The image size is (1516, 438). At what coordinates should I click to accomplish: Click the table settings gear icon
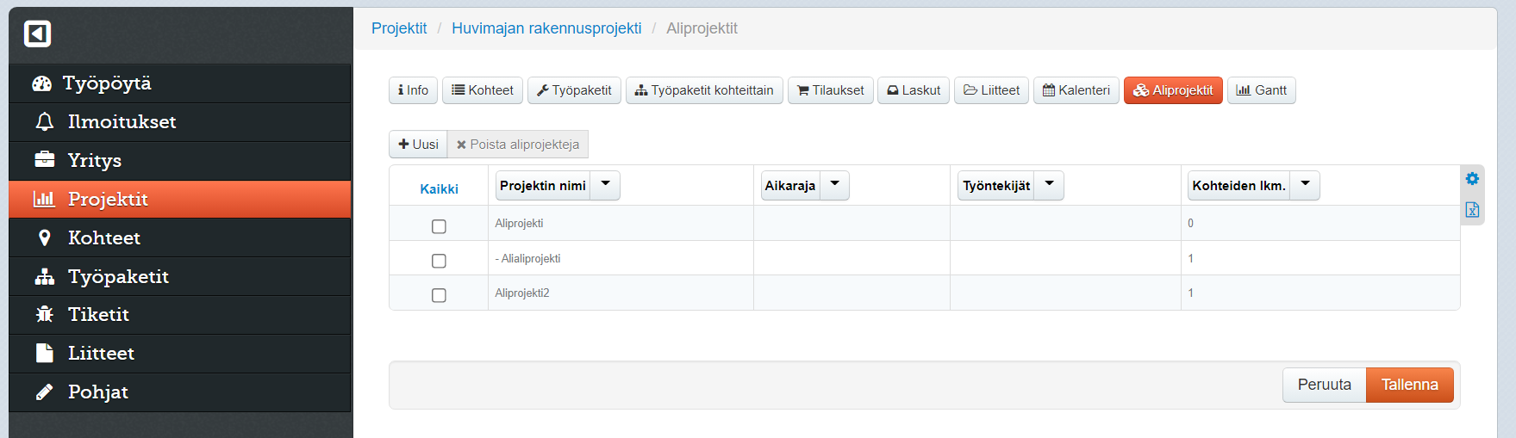coord(1472,178)
